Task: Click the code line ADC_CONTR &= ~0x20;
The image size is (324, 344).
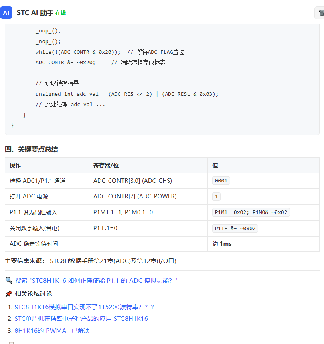Action: pos(65,63)
